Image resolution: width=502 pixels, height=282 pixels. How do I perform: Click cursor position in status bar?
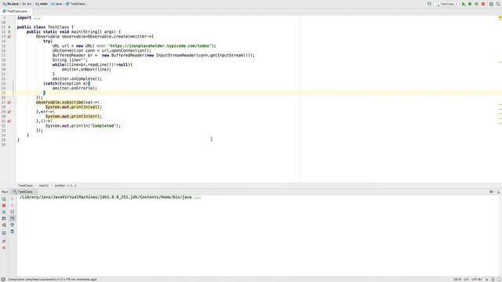pyautogui.click(x=457, y=280)
